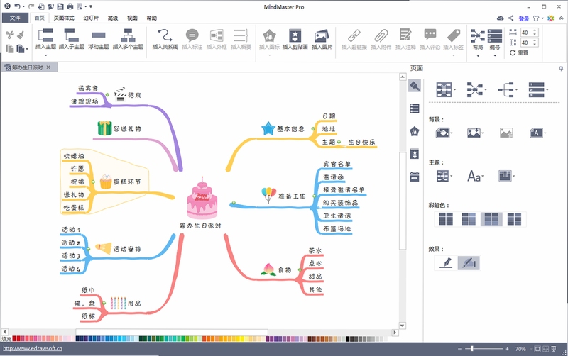Image resolution: width=568 pixels, height=356 pixels.
Task: Open the icon-marker sidebar panel
Action: pyautogui.click(x=415, y=131)
